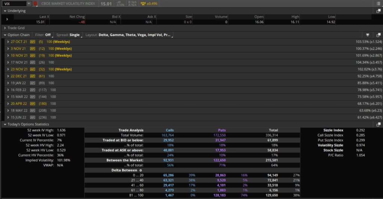Viewport: 383px width, 199px height.
Task: Click the Ask X column header
Action: (x=151, y=16)
